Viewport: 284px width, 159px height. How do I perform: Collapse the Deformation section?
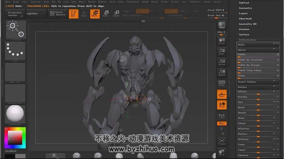(247, 40)
